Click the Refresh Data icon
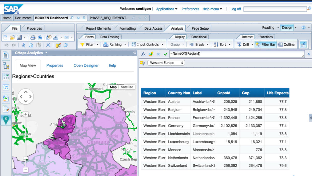Viewport: 312px width, 176px height. pos(65,45)
